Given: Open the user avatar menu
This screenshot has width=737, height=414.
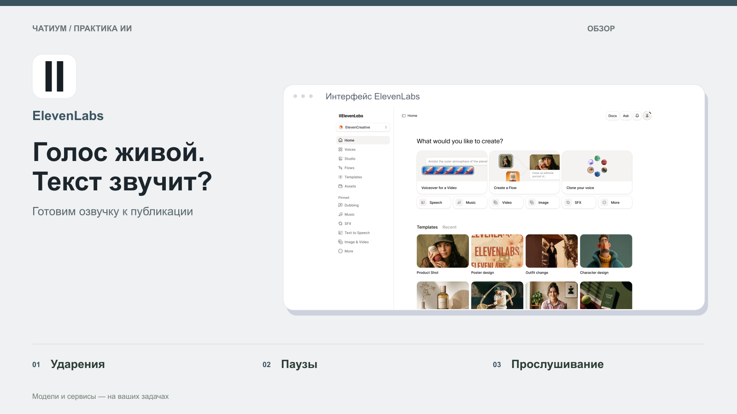Looking at the screenshot, I should (647, 116).
